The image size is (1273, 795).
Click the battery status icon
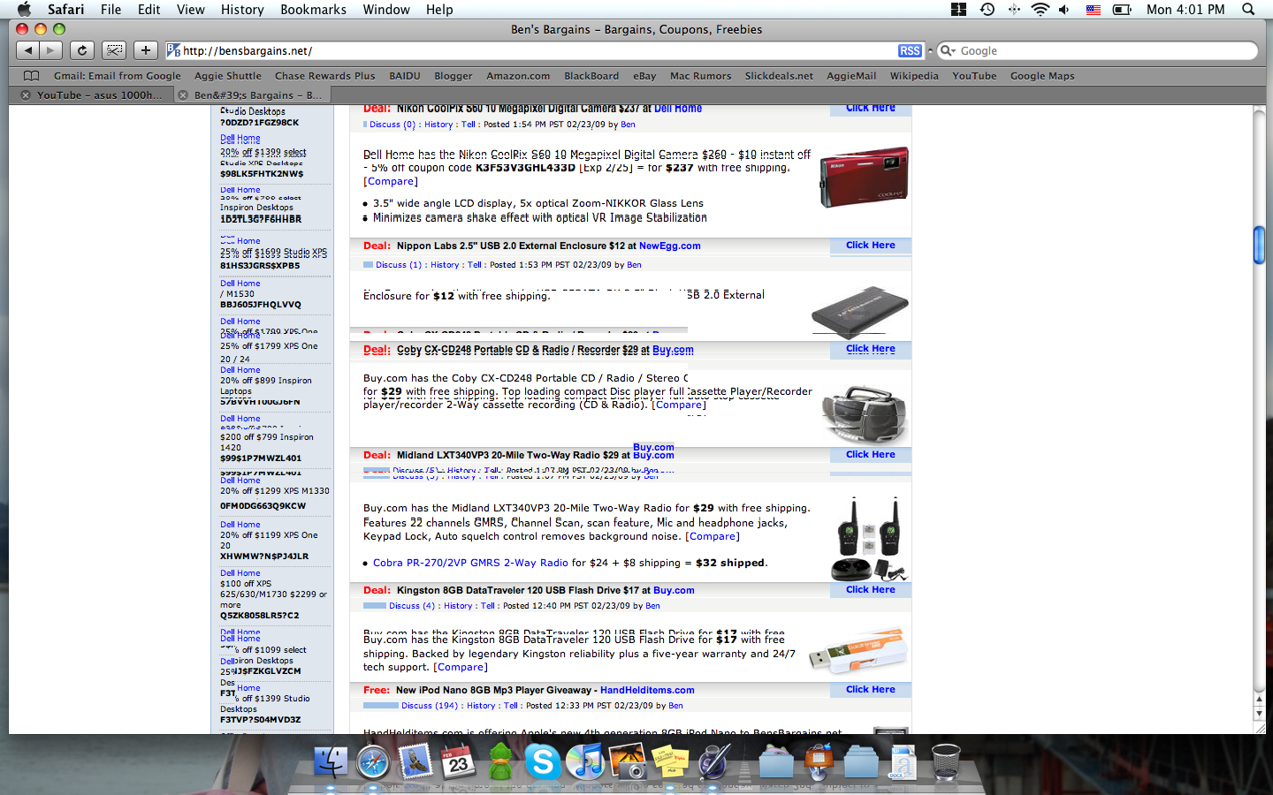point(1123,9)
